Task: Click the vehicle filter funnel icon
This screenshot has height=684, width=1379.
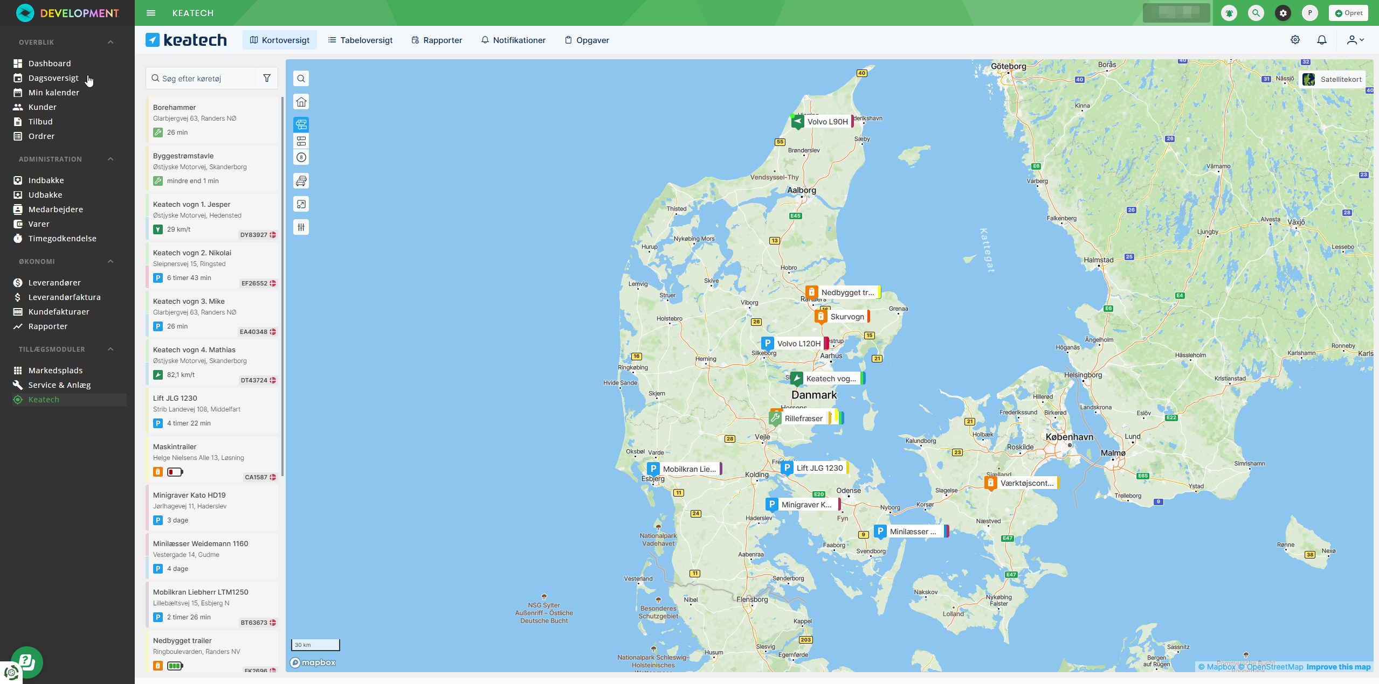Action: pos(267,79)
